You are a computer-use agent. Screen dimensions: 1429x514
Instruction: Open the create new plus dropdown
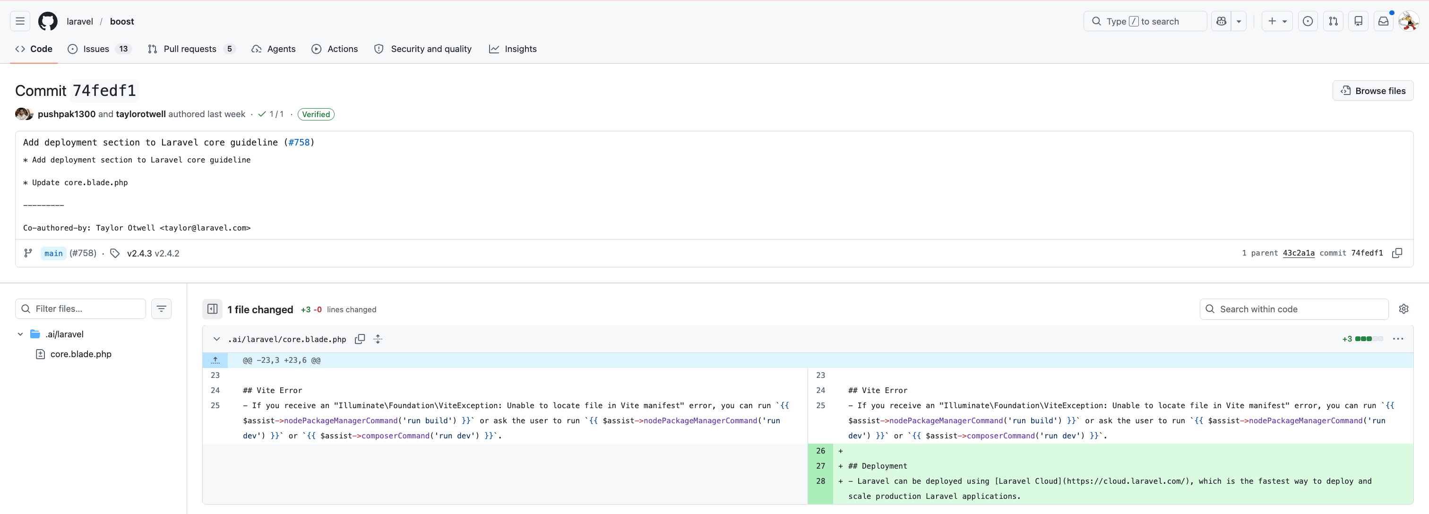1276,21
